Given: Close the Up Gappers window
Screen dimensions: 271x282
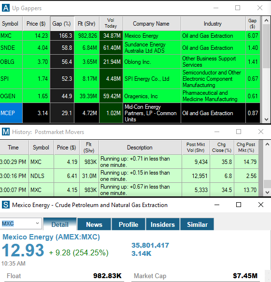Looking at the screenshot, I should click(260, 8).
